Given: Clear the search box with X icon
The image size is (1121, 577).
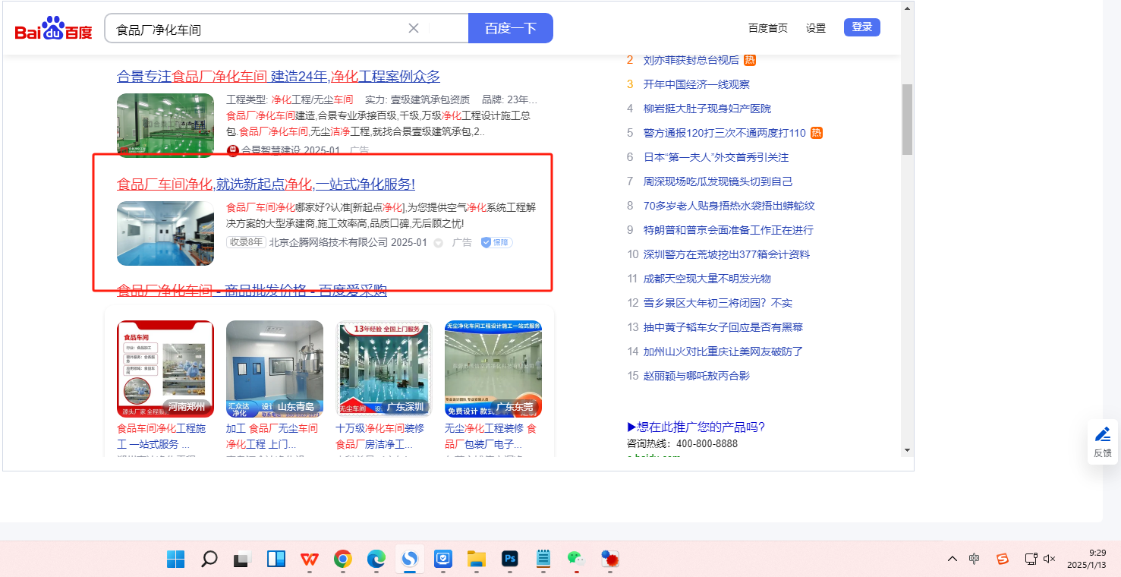Looking at the screenshot, I should click(x=414, y=28).
